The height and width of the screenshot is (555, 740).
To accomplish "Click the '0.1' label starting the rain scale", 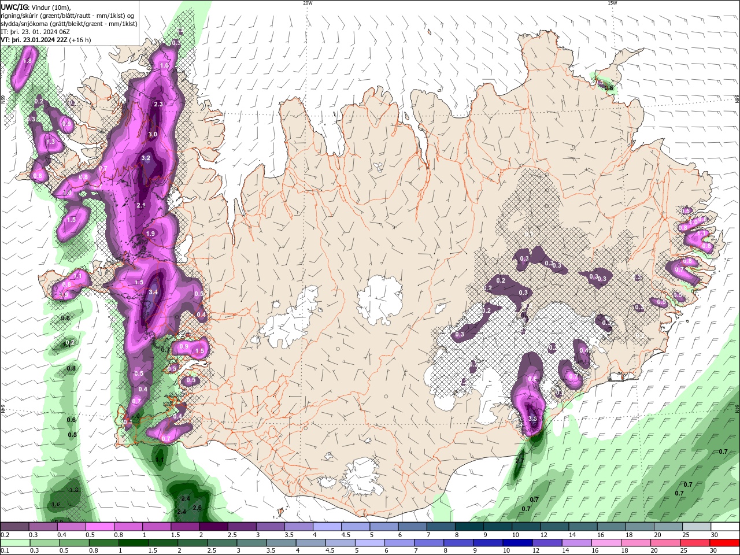I will [x=5, y=551].
